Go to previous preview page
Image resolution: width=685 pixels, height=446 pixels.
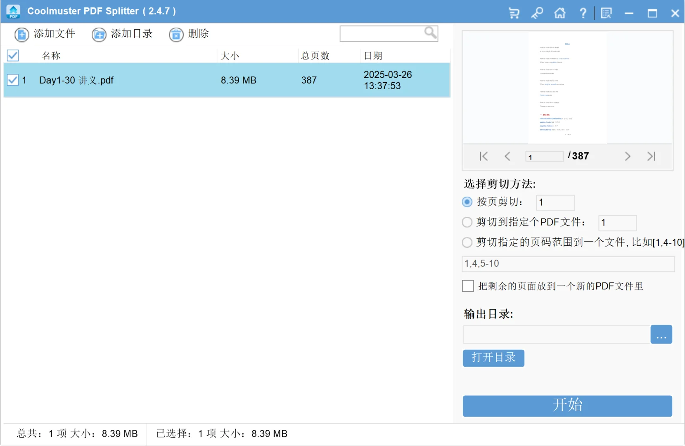tap(507, 156)
